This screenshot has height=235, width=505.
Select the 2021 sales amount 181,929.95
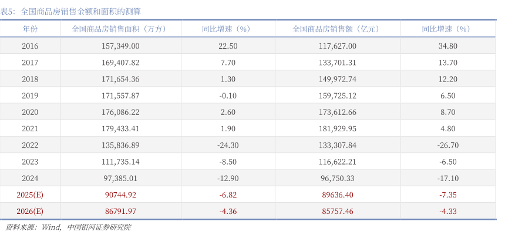coord(336,128)
